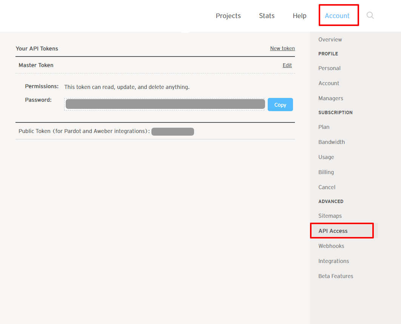
Task: Click the search magnifier icon
Action: tap(370, 15)
